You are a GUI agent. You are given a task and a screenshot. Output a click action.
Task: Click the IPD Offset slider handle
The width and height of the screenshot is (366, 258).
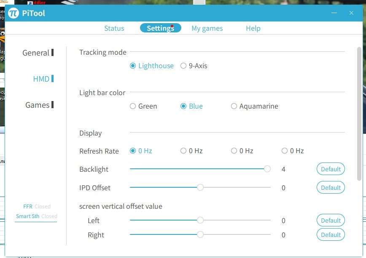point(200,187)
